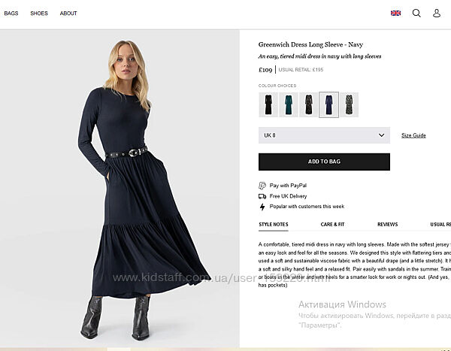Expand the UK 8 size dropdown
The height and width of the screenshot is (351, 451).
tap(324, 135)
